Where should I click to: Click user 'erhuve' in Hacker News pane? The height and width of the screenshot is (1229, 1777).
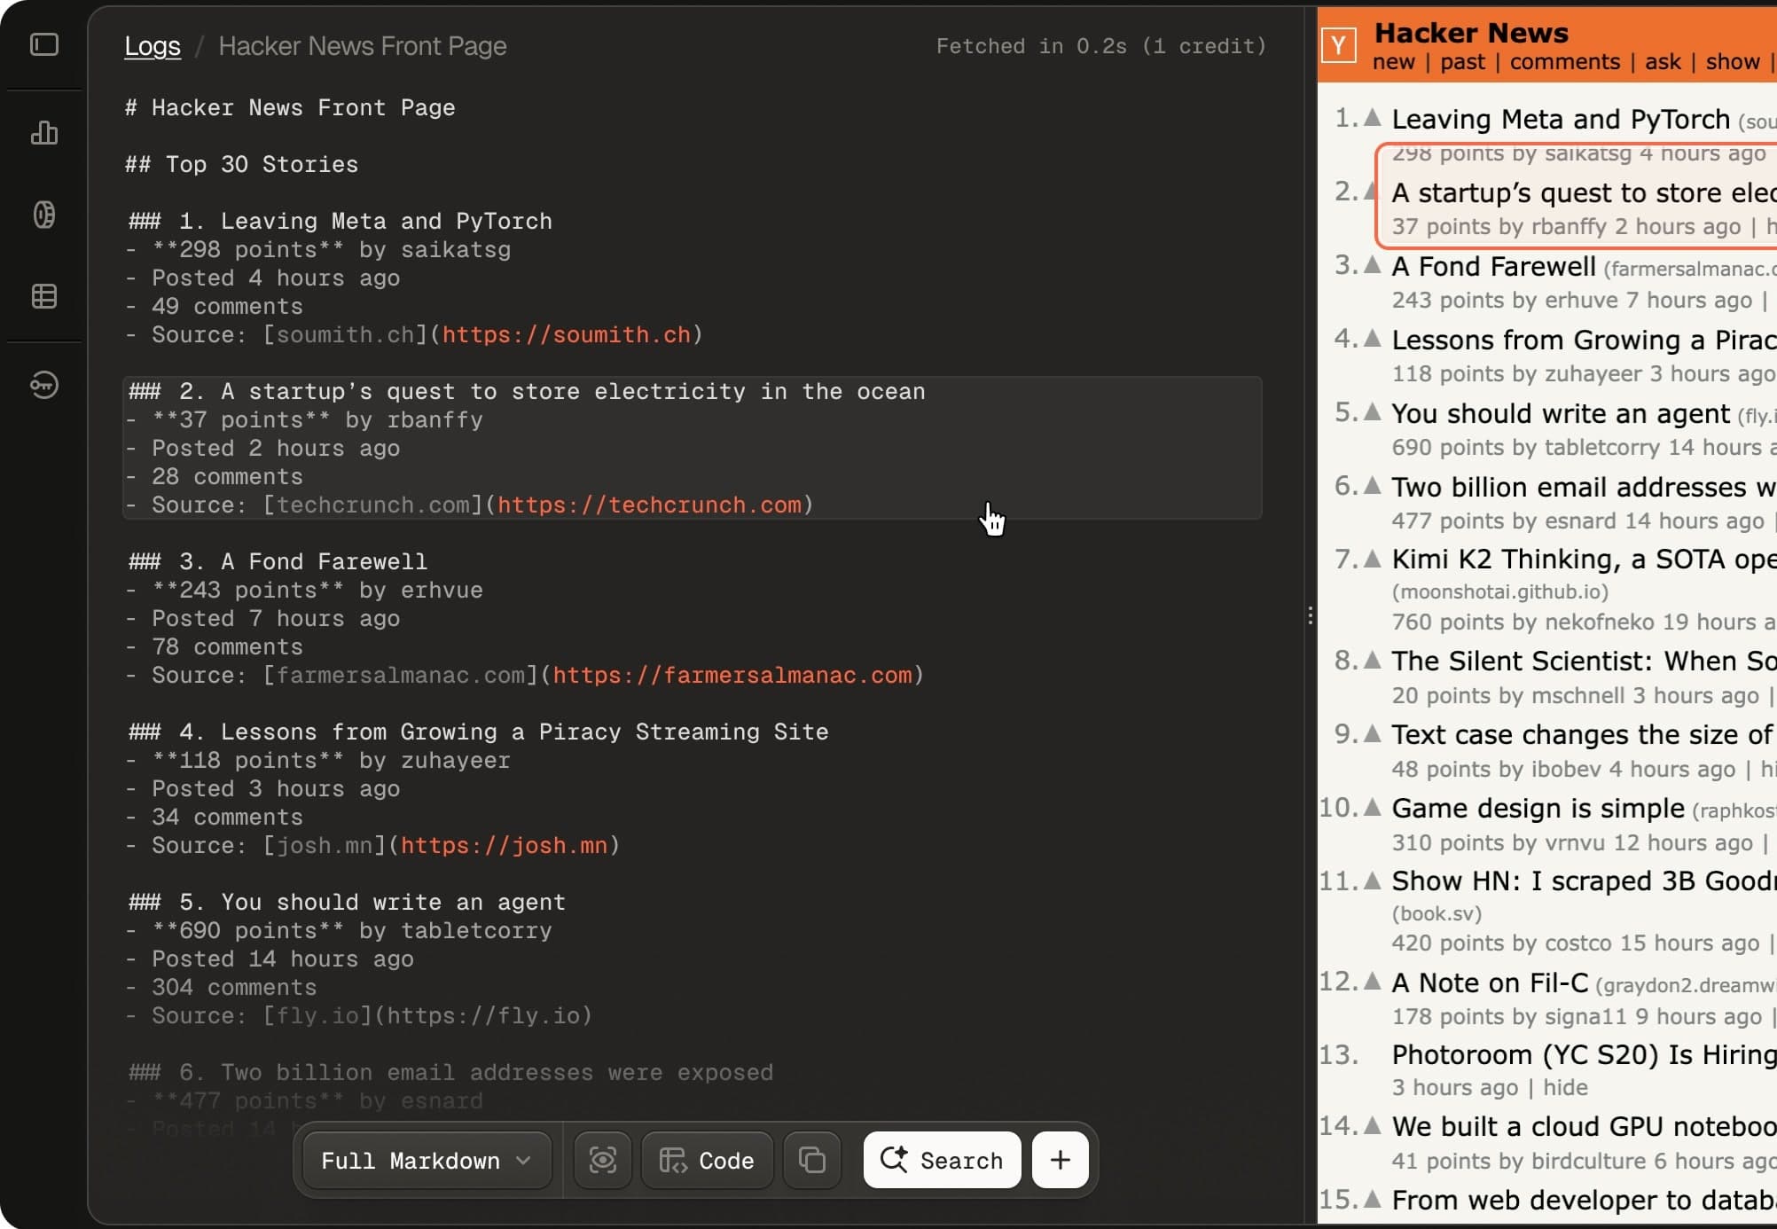coord(1581,301)
